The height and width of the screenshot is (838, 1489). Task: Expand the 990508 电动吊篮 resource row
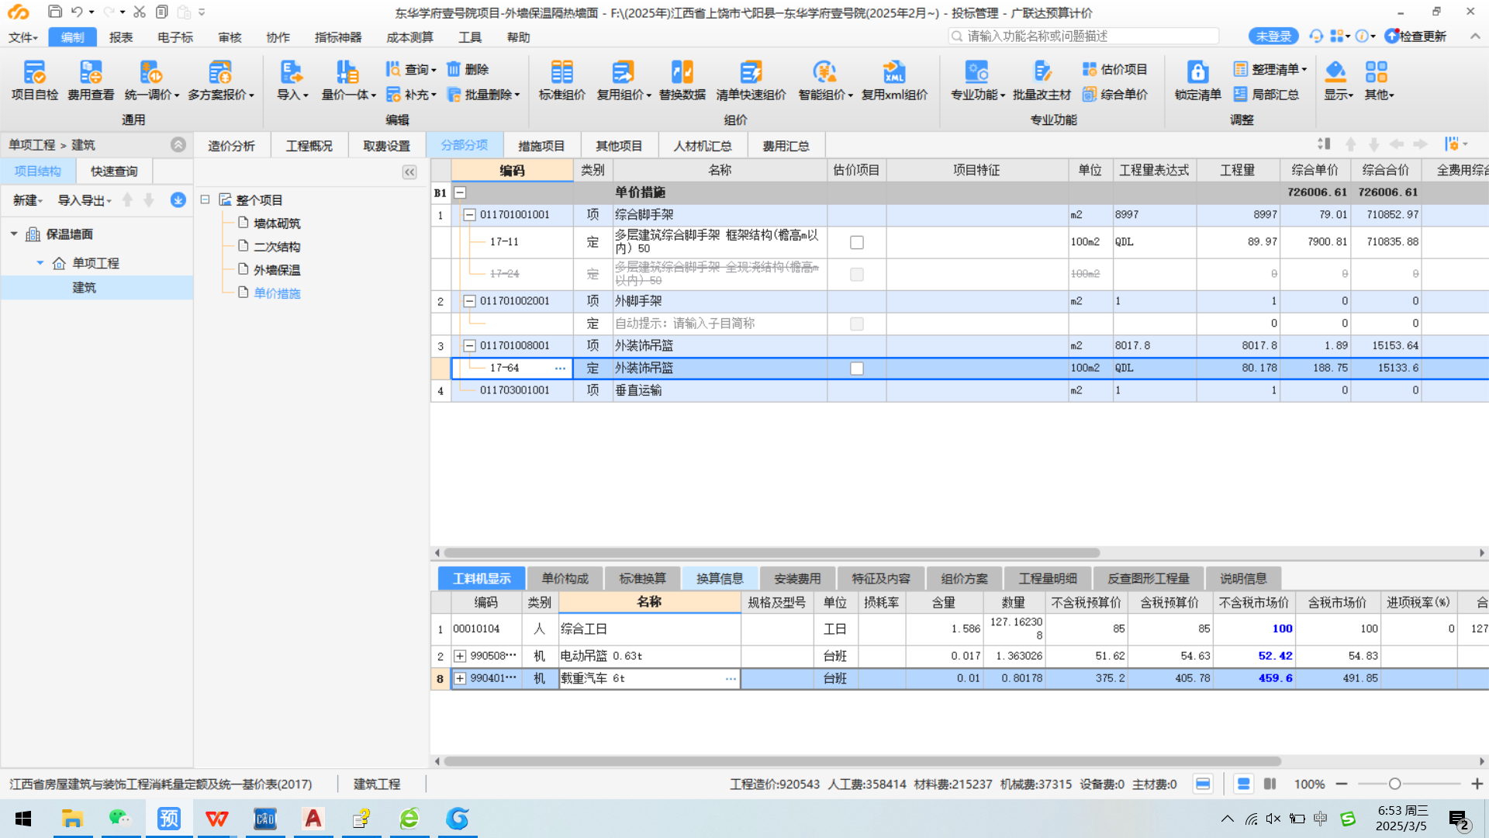[x=460, y=656]
